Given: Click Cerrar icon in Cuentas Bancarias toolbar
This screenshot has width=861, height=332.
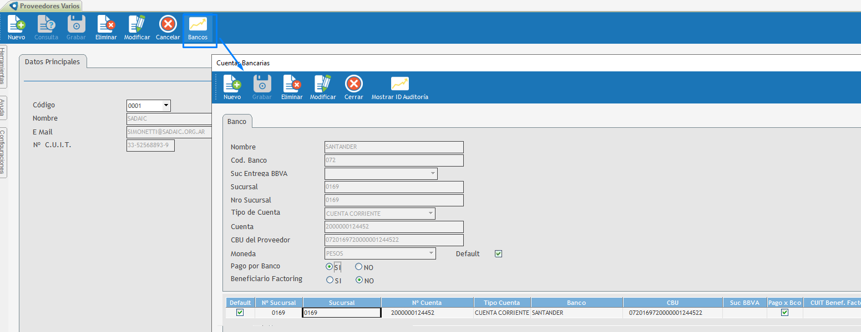Looking at the screenshot, I should (x=353, y=85).
